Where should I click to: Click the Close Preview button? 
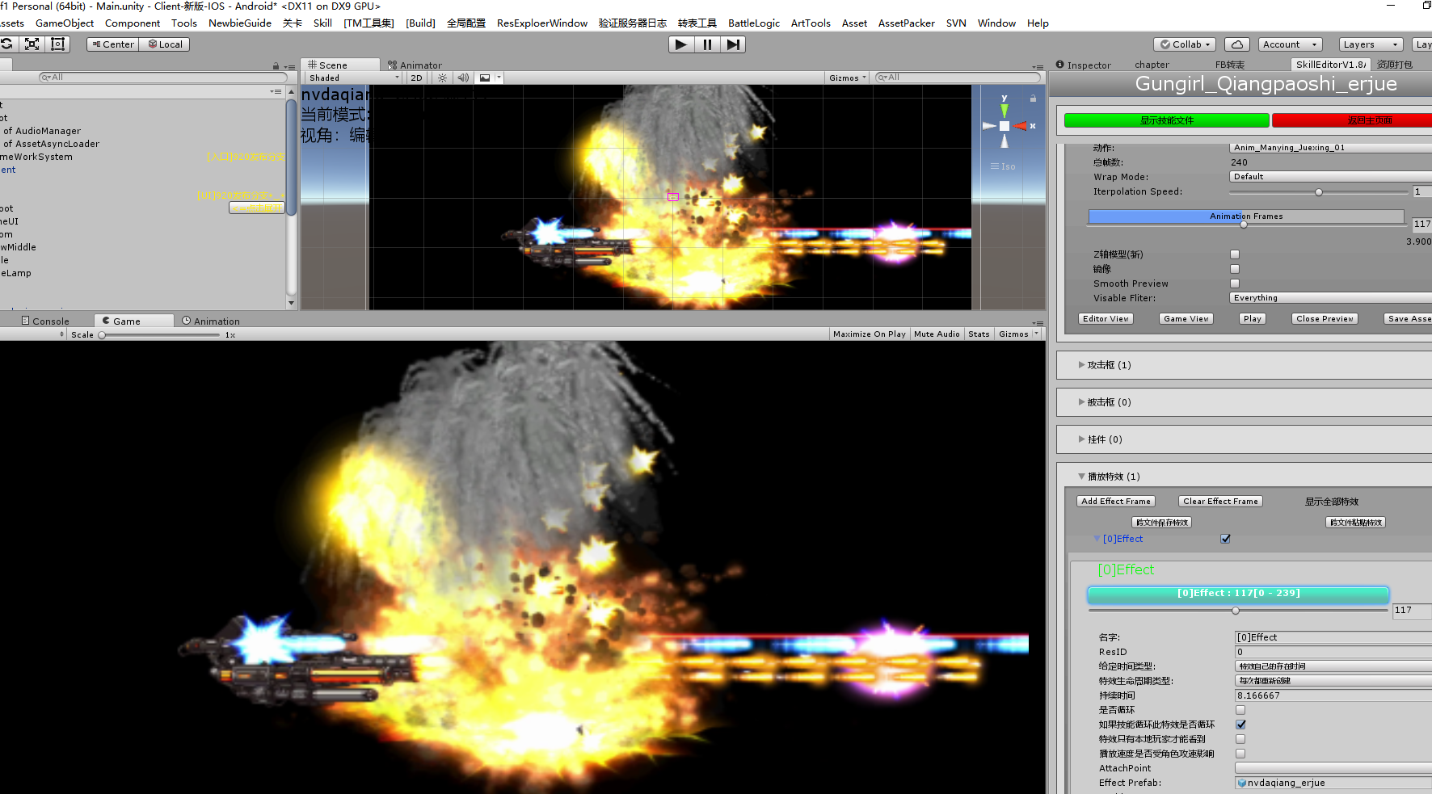[x=1325, y=318]
